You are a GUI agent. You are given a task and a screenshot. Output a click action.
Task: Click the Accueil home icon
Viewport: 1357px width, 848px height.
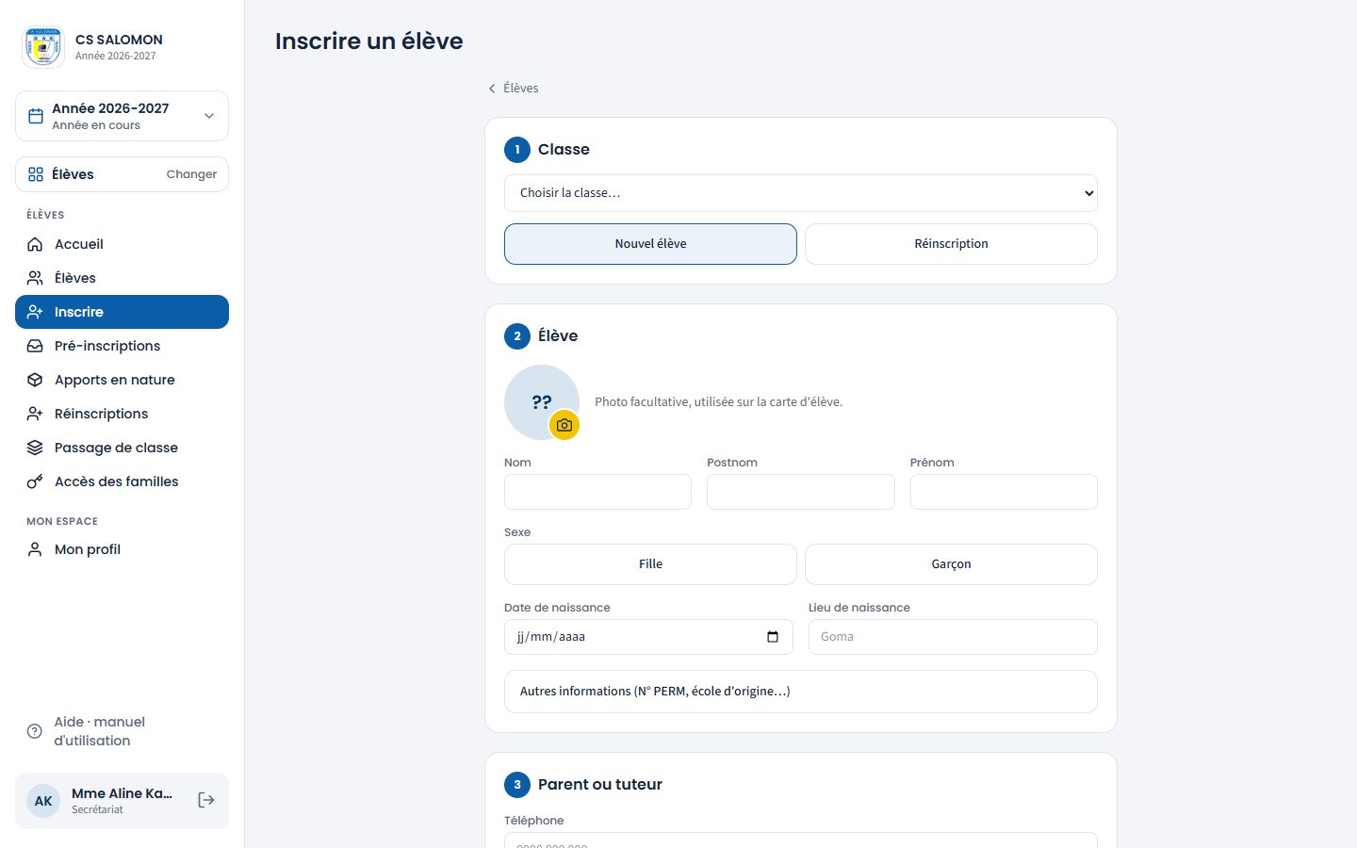click(35, 244)
